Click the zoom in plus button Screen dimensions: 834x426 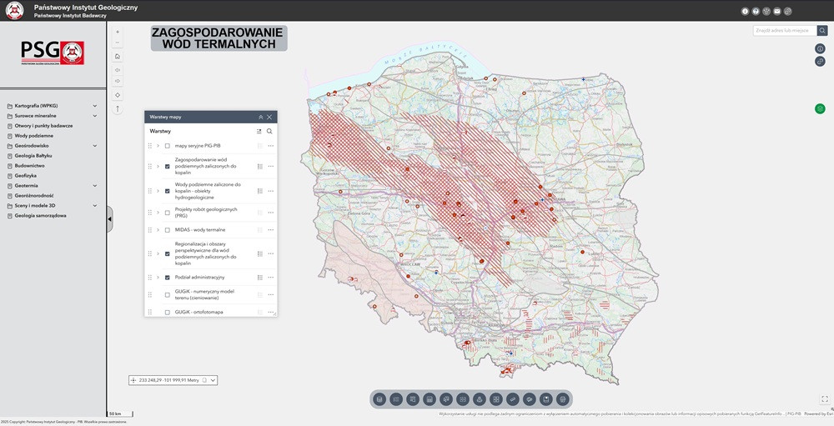(x=118, y=32)
